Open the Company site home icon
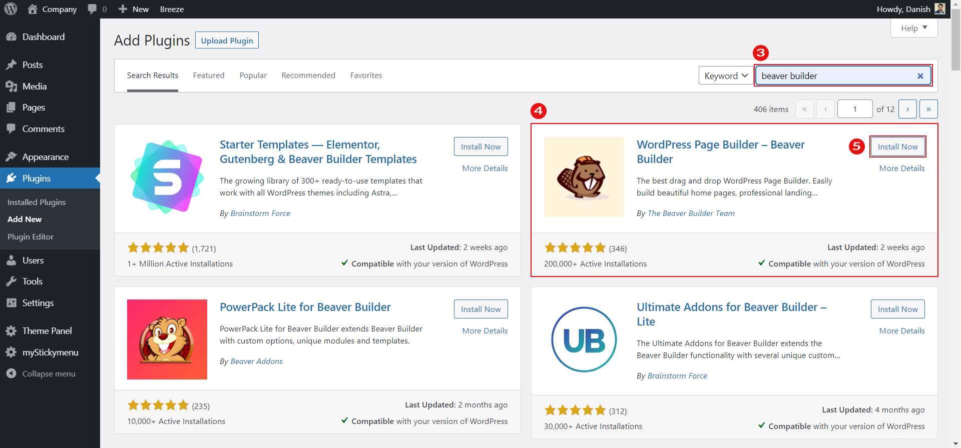The width and height of the screenshot is (961, 448). pyautogui.click(x=33, y=9)
